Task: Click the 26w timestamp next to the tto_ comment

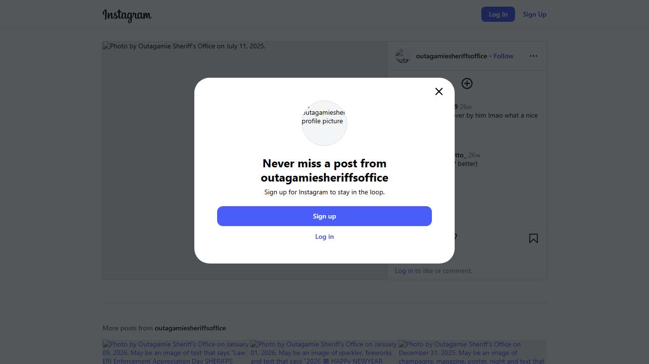Action: [x=474, y=155]
